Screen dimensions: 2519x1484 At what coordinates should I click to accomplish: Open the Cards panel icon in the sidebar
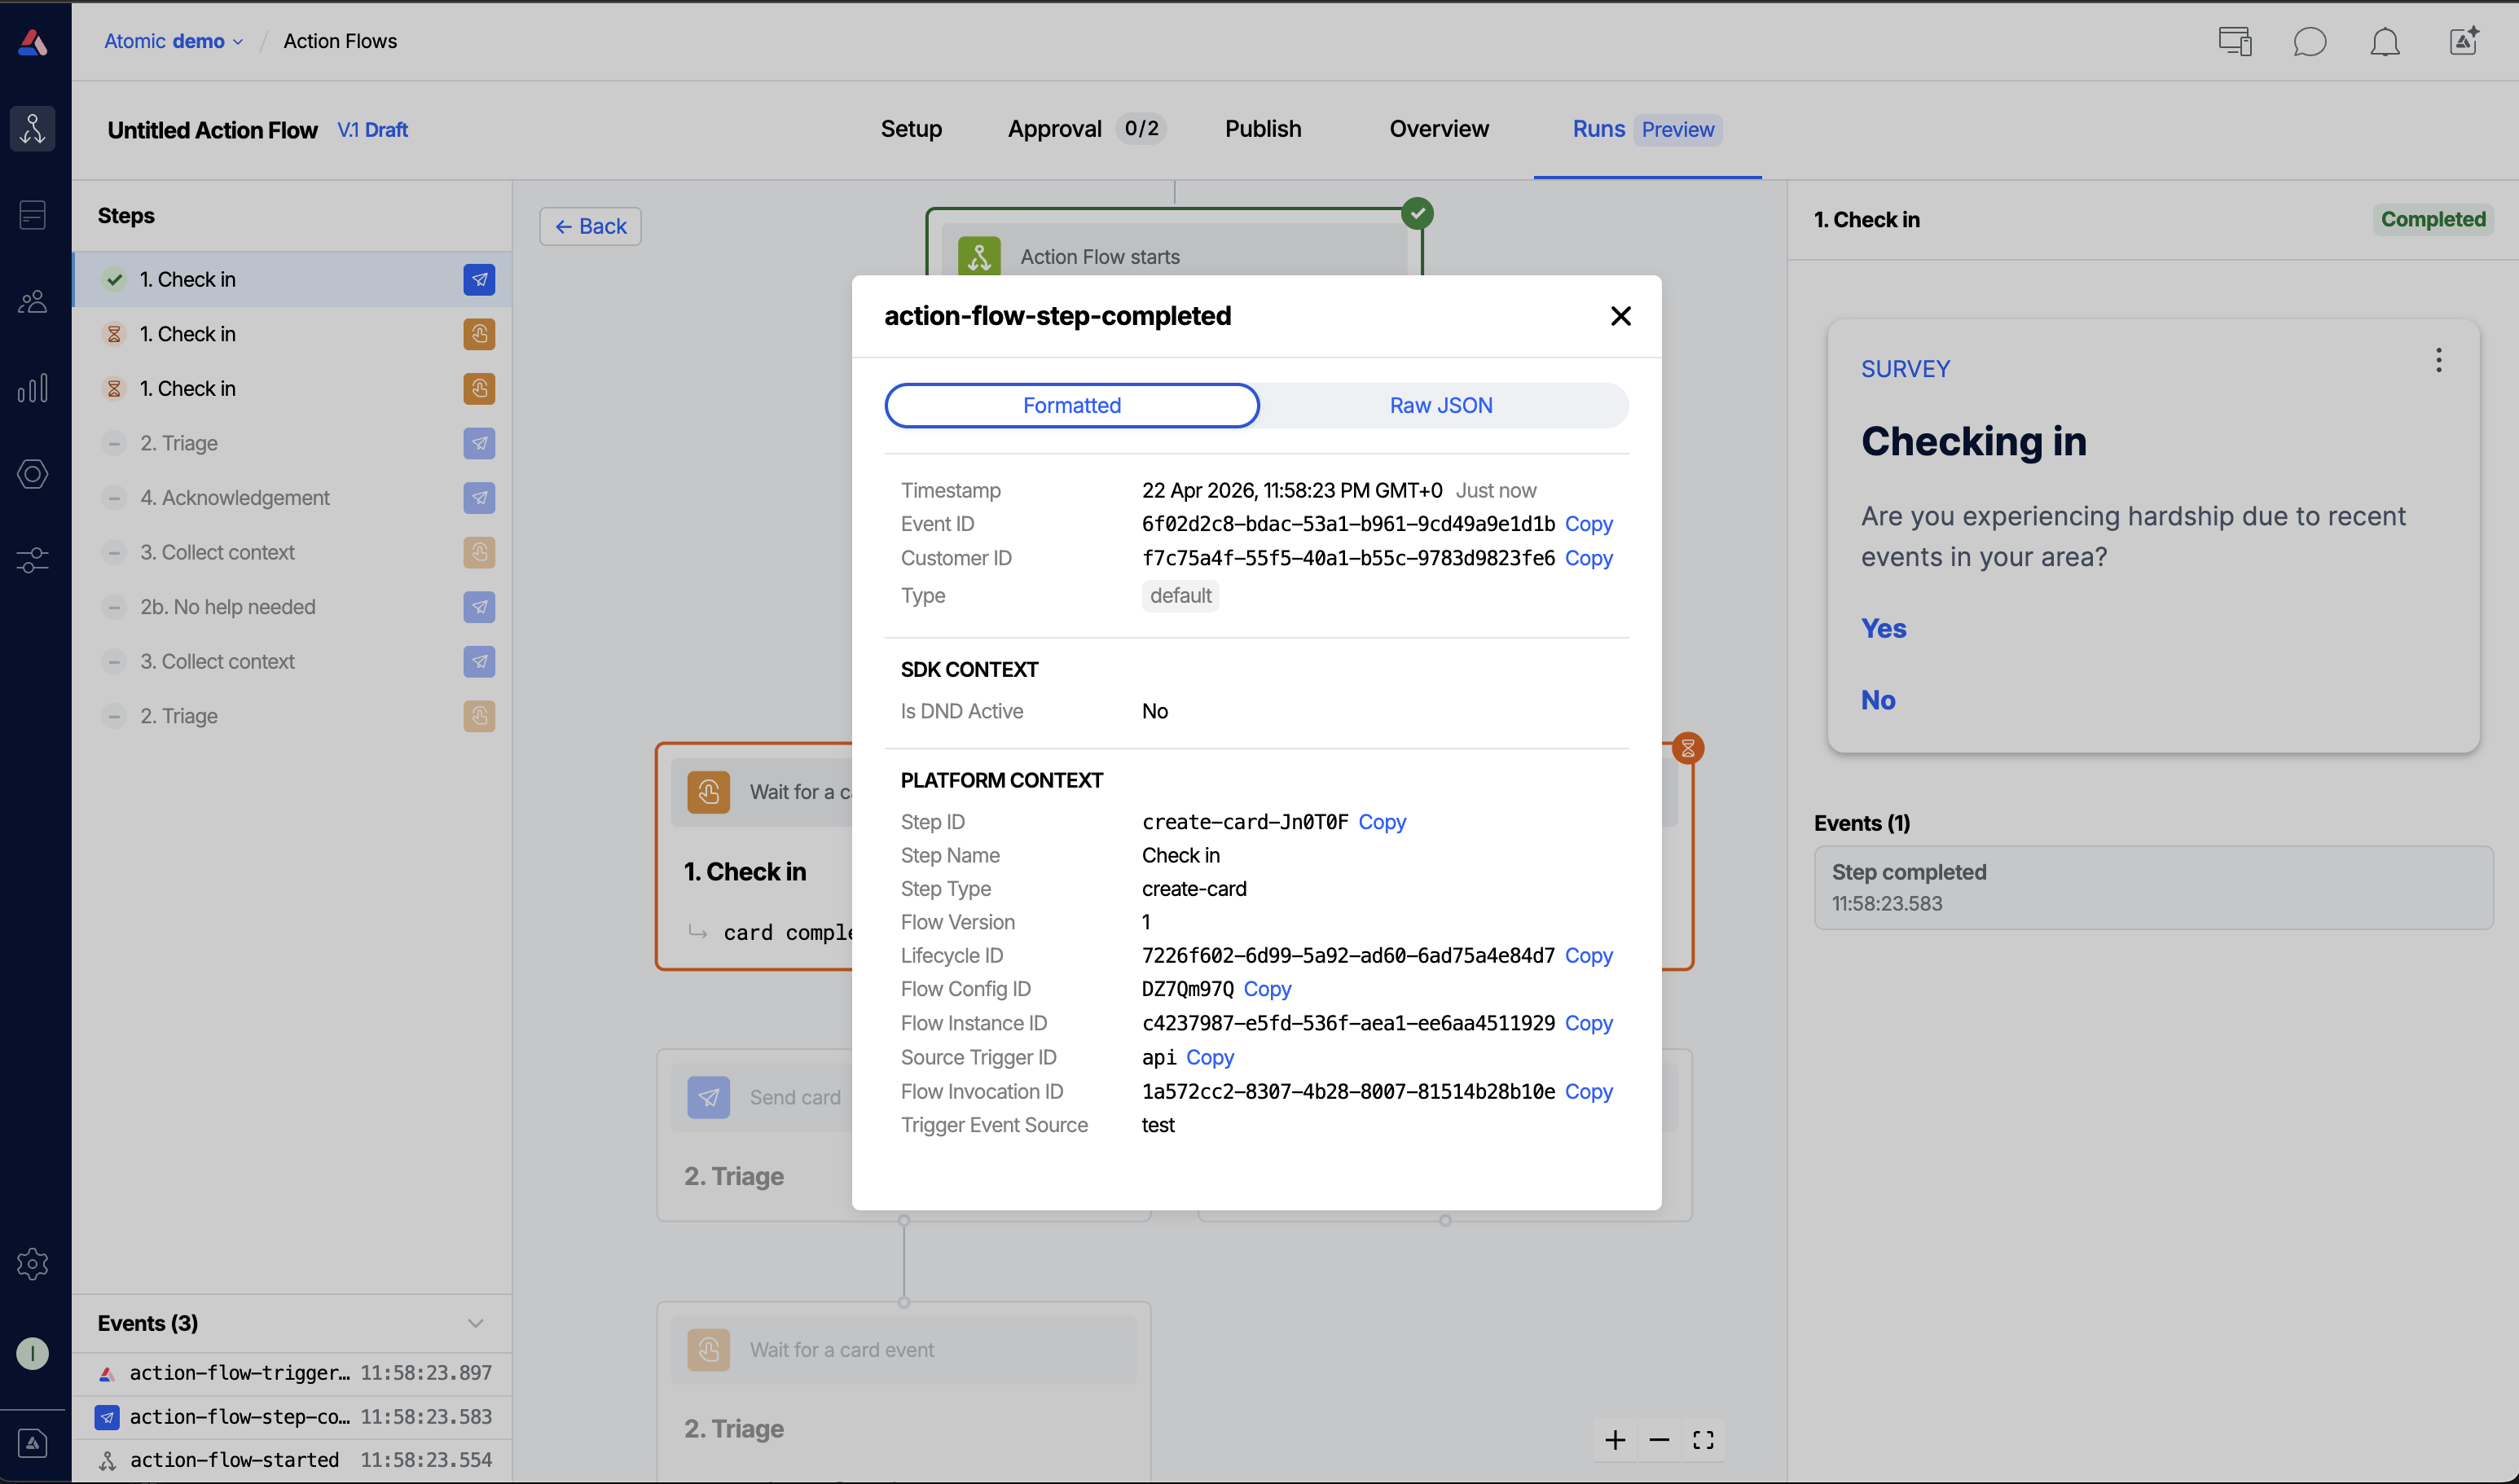click(x=33, y=214)
